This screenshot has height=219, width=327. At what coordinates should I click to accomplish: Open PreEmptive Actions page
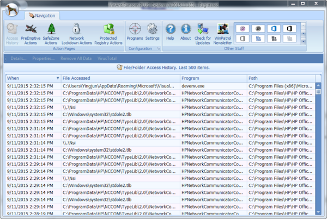30,33
